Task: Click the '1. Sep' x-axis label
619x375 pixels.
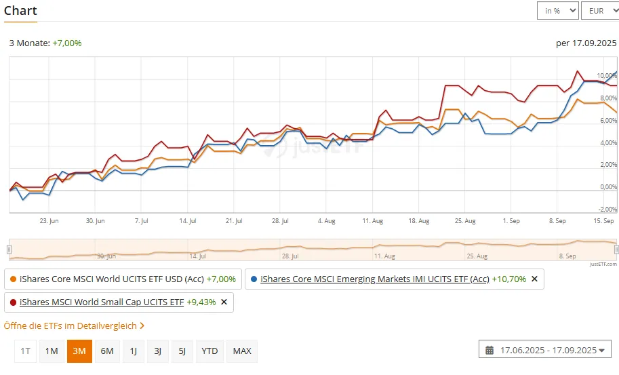Action: (511, 221)
